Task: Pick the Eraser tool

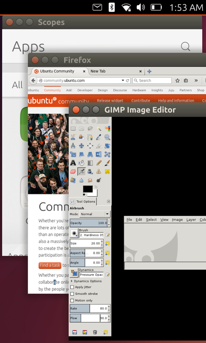Action: (x=73, y=171)
